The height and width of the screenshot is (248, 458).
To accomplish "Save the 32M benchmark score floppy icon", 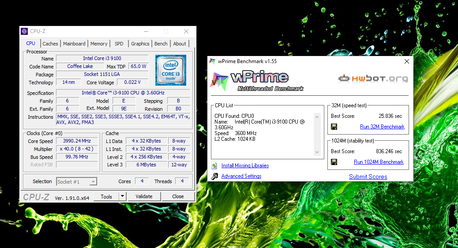I will [334, 127].
